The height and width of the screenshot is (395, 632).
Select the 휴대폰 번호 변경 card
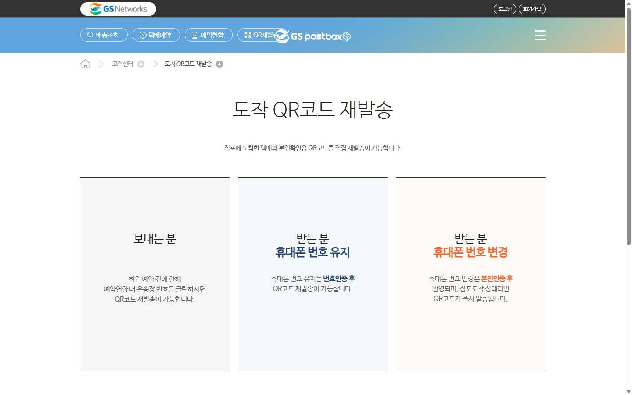[471, 274]
